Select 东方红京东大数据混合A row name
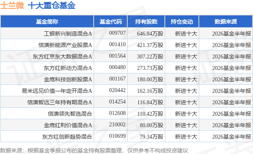This screenshot has height=154, width=253. click(x=62, y=56)
